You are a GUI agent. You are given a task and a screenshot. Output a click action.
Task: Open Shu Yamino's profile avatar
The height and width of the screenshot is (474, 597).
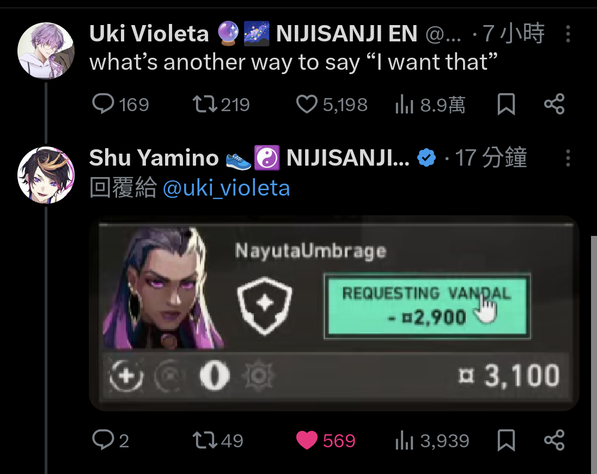tap(46, 175)
